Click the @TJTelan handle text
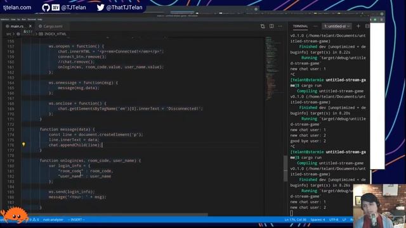This screenshot has width=406, height=228. [74, 8]
